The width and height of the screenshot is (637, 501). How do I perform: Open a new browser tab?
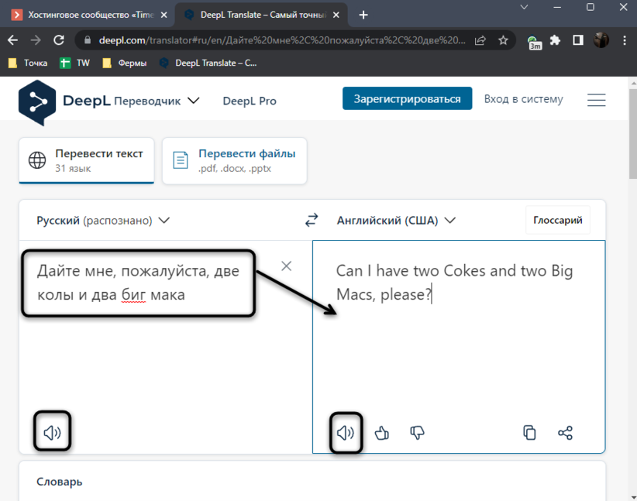click(x=363, y=15)
